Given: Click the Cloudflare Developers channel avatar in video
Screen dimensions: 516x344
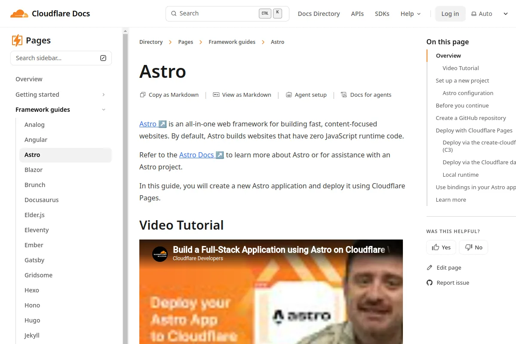Looking at the screenshot, I should (x=160, y=254).
